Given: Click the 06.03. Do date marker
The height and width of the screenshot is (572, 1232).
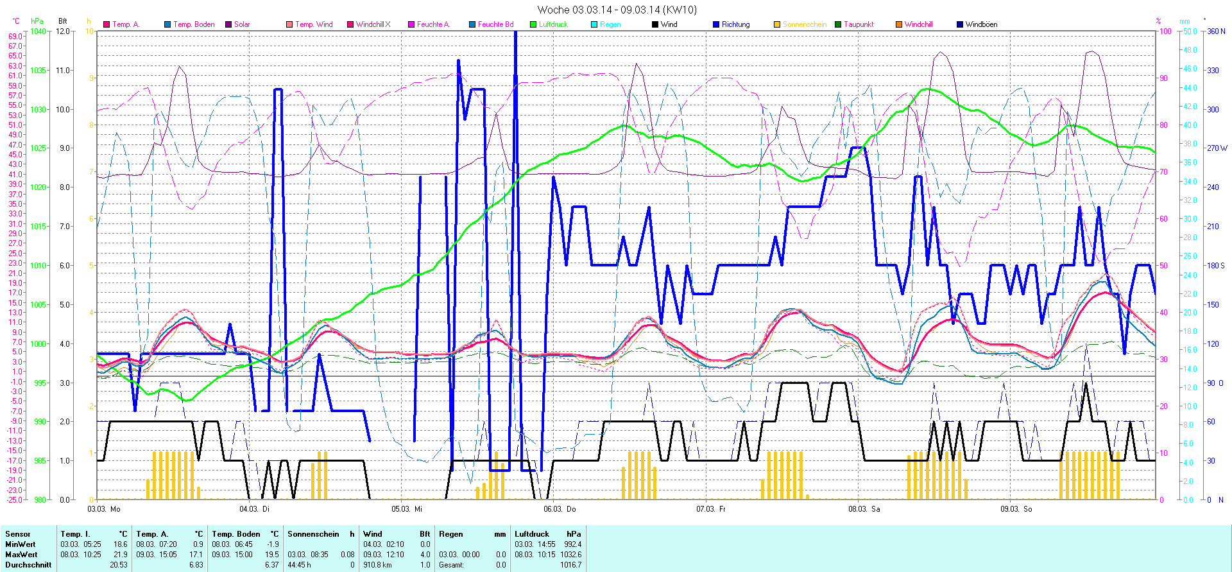Looking at the screenshot, I should pos(560,508).
